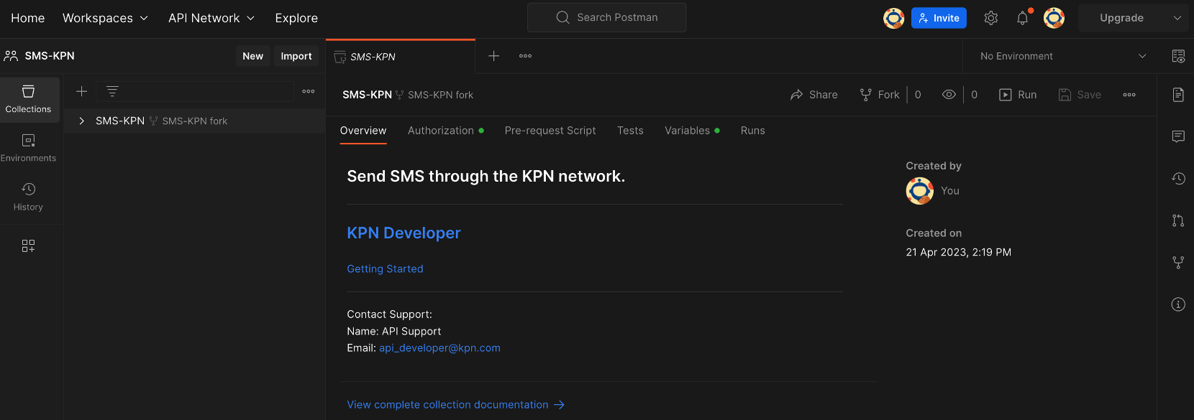View complete collection documentation link
Screen dimensions: 1194x420
coord(455,405)
